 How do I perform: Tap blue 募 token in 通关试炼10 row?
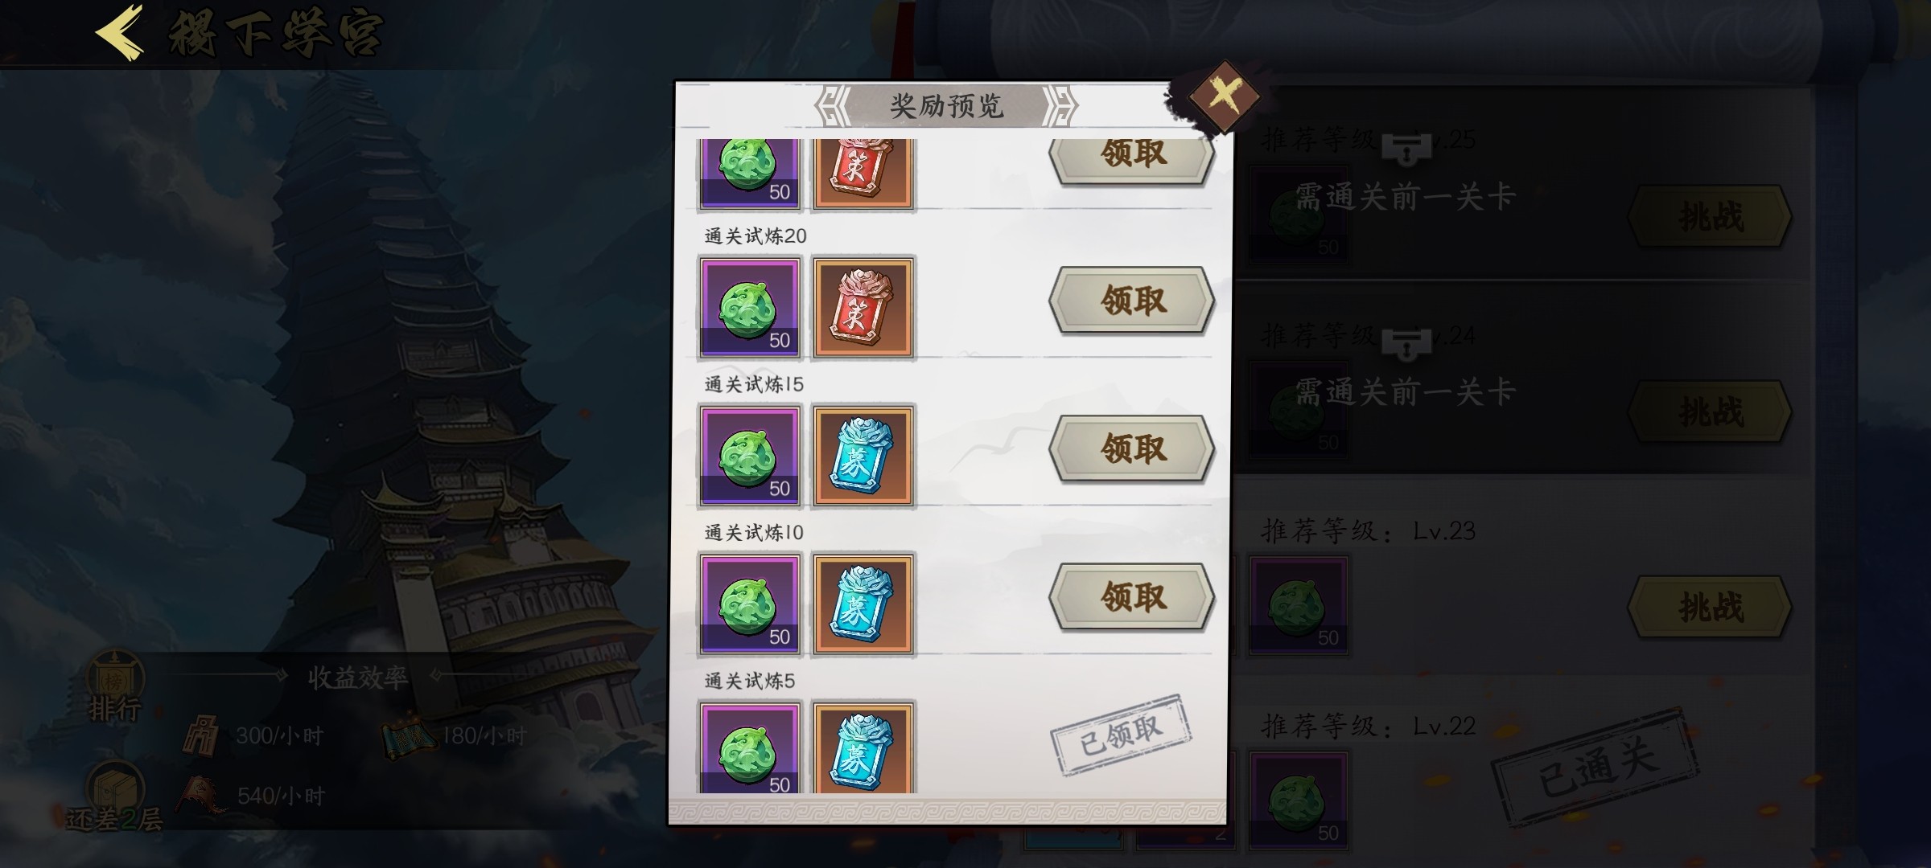point(863,604)
